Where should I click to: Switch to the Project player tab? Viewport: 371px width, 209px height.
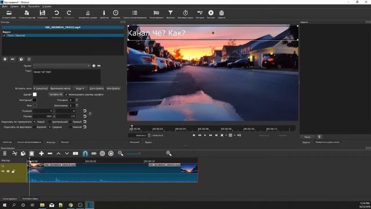click(x=148, y=142)
